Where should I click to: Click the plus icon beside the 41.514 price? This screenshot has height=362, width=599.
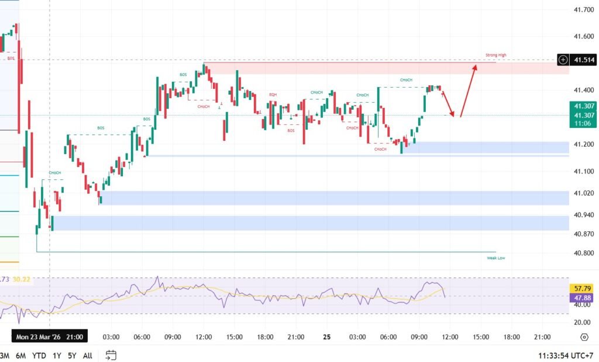pyautogui.click(x=563, y=60)
